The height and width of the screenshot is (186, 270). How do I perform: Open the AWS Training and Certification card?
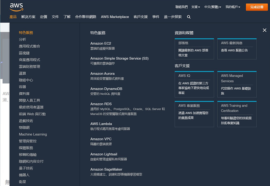click(237, 114)
